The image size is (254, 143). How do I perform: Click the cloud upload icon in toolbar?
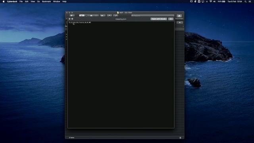[x=102, y=15]
